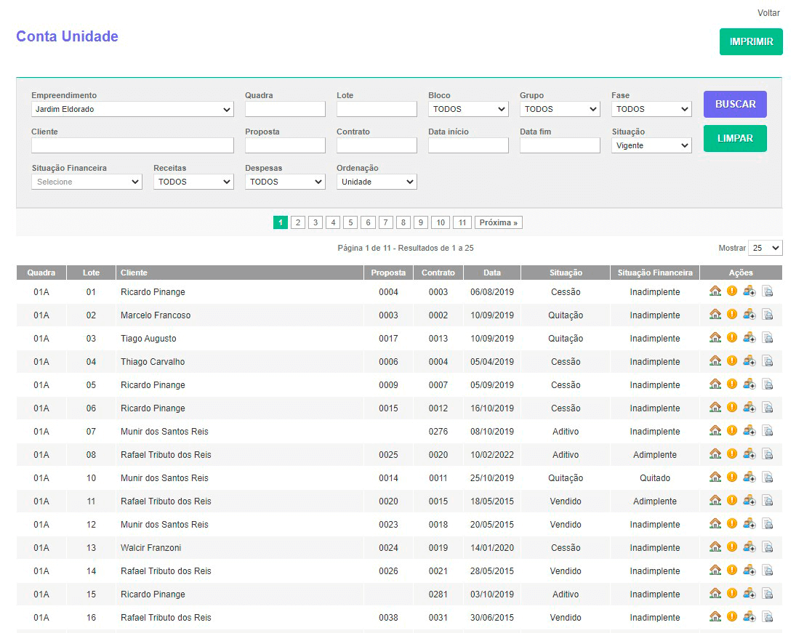Open the Empreendimento dropdown showing Jardim Eldorado
The width and height of the screenshot is (796, 633).
pos(132,109)
